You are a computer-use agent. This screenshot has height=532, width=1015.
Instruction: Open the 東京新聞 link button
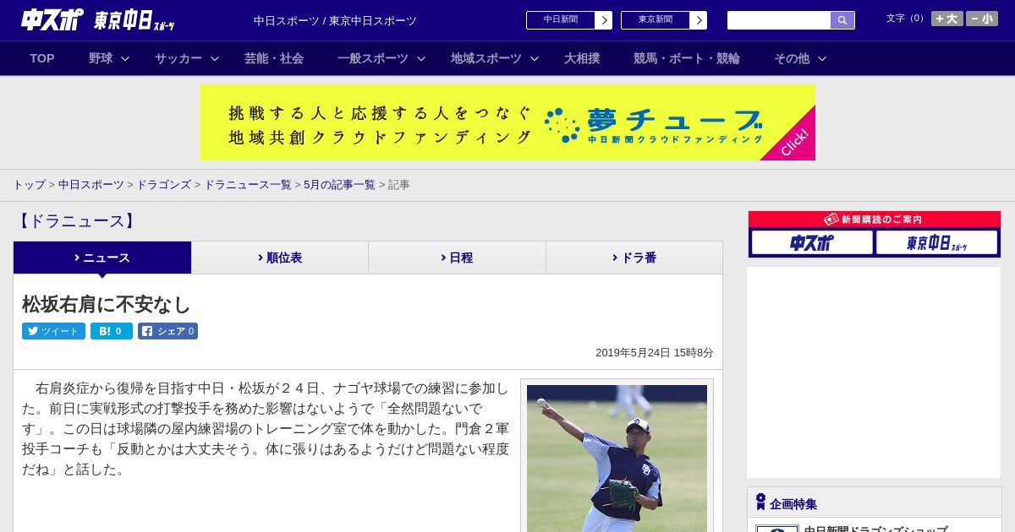click(x=664, y=20)
